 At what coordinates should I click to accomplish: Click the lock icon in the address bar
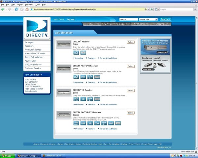click(146, 9)
